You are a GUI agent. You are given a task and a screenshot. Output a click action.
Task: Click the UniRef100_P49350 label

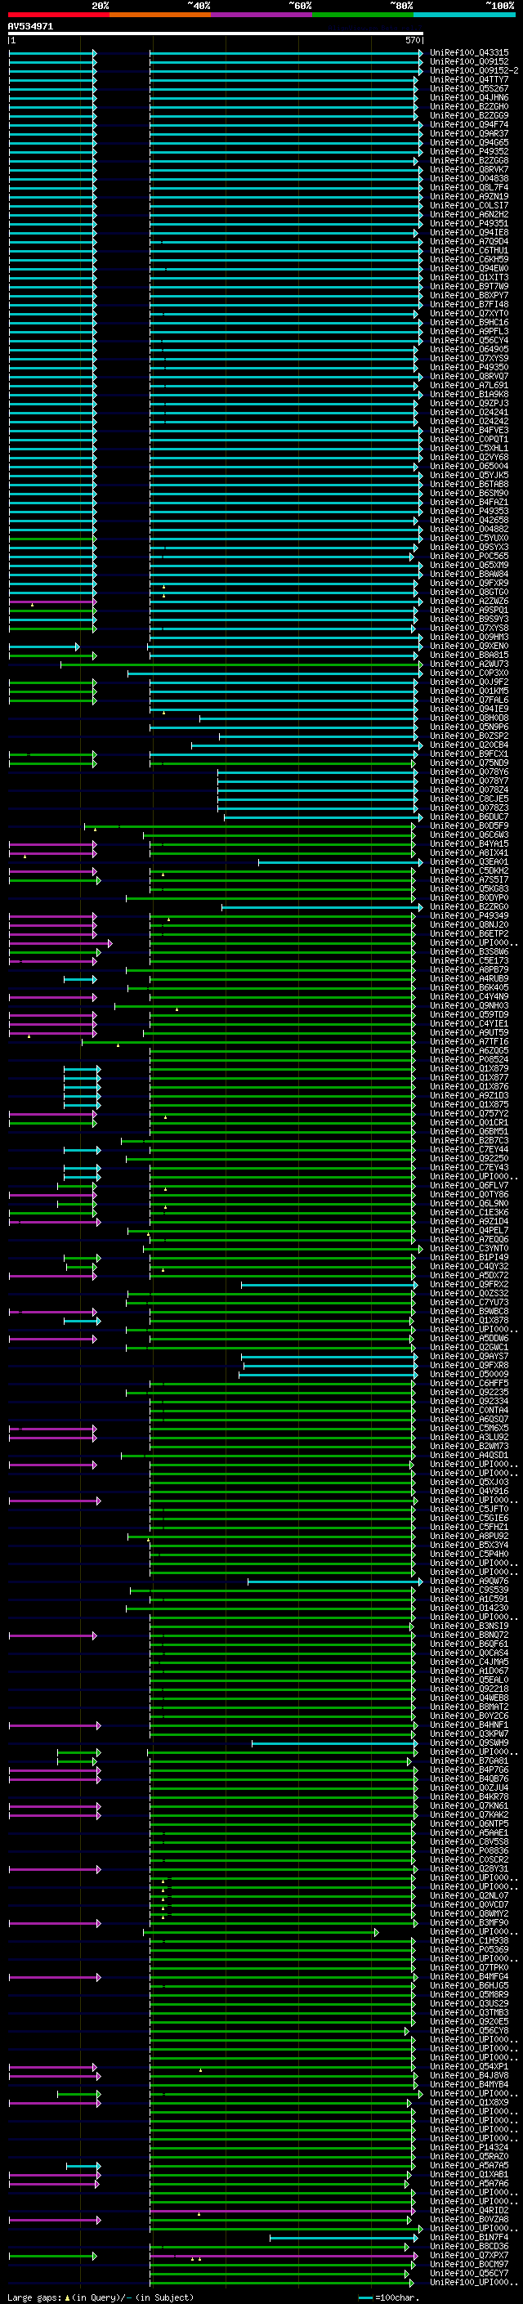point(469,367)
